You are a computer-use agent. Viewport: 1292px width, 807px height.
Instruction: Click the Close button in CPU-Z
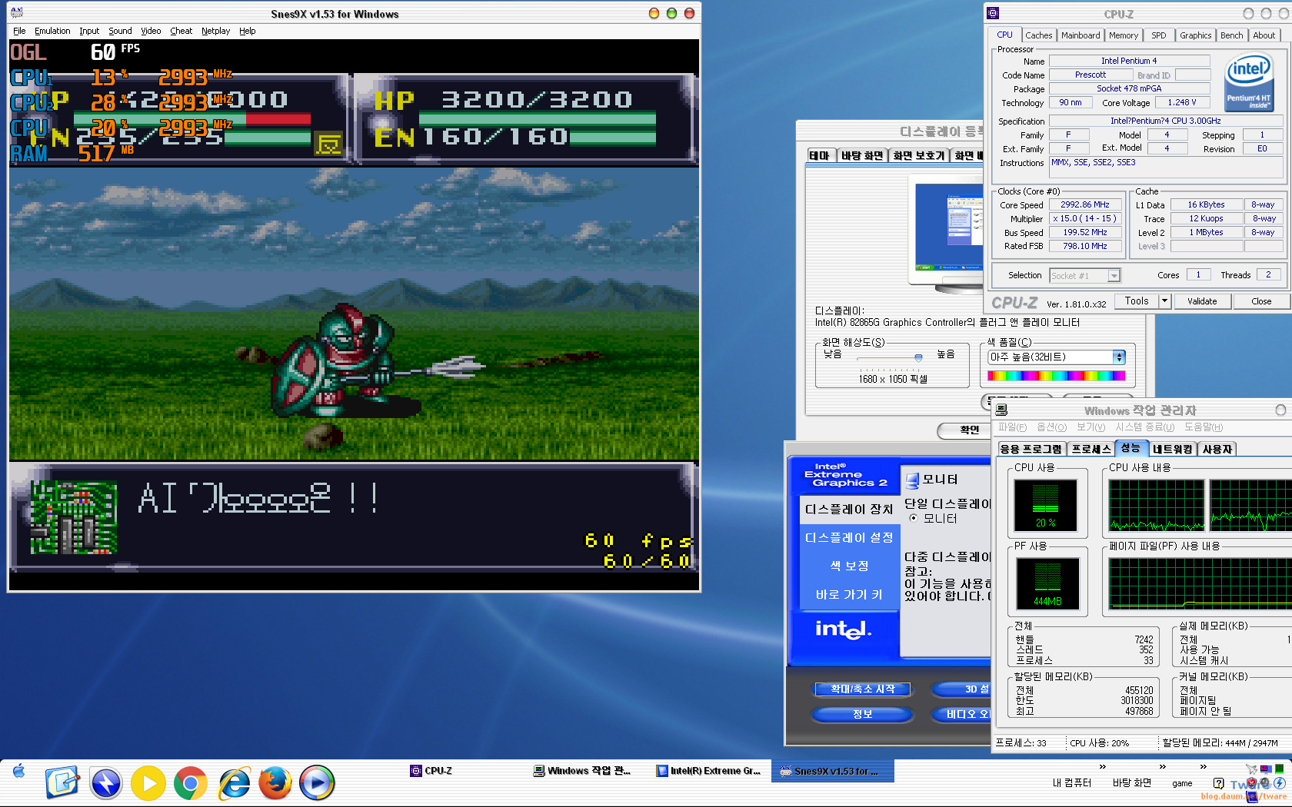tap(1261, 301)
